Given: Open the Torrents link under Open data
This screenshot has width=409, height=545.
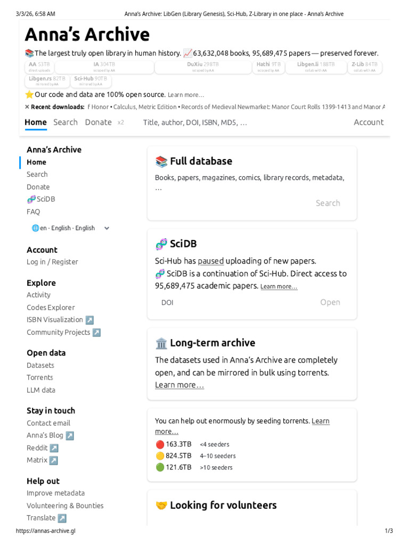Looking at the screenshot, I should [40, 378].
